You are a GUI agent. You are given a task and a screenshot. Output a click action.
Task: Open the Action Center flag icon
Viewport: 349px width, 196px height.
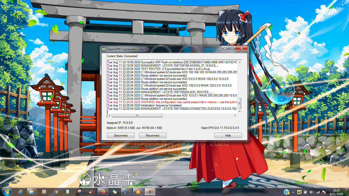(x=324, y=192)
